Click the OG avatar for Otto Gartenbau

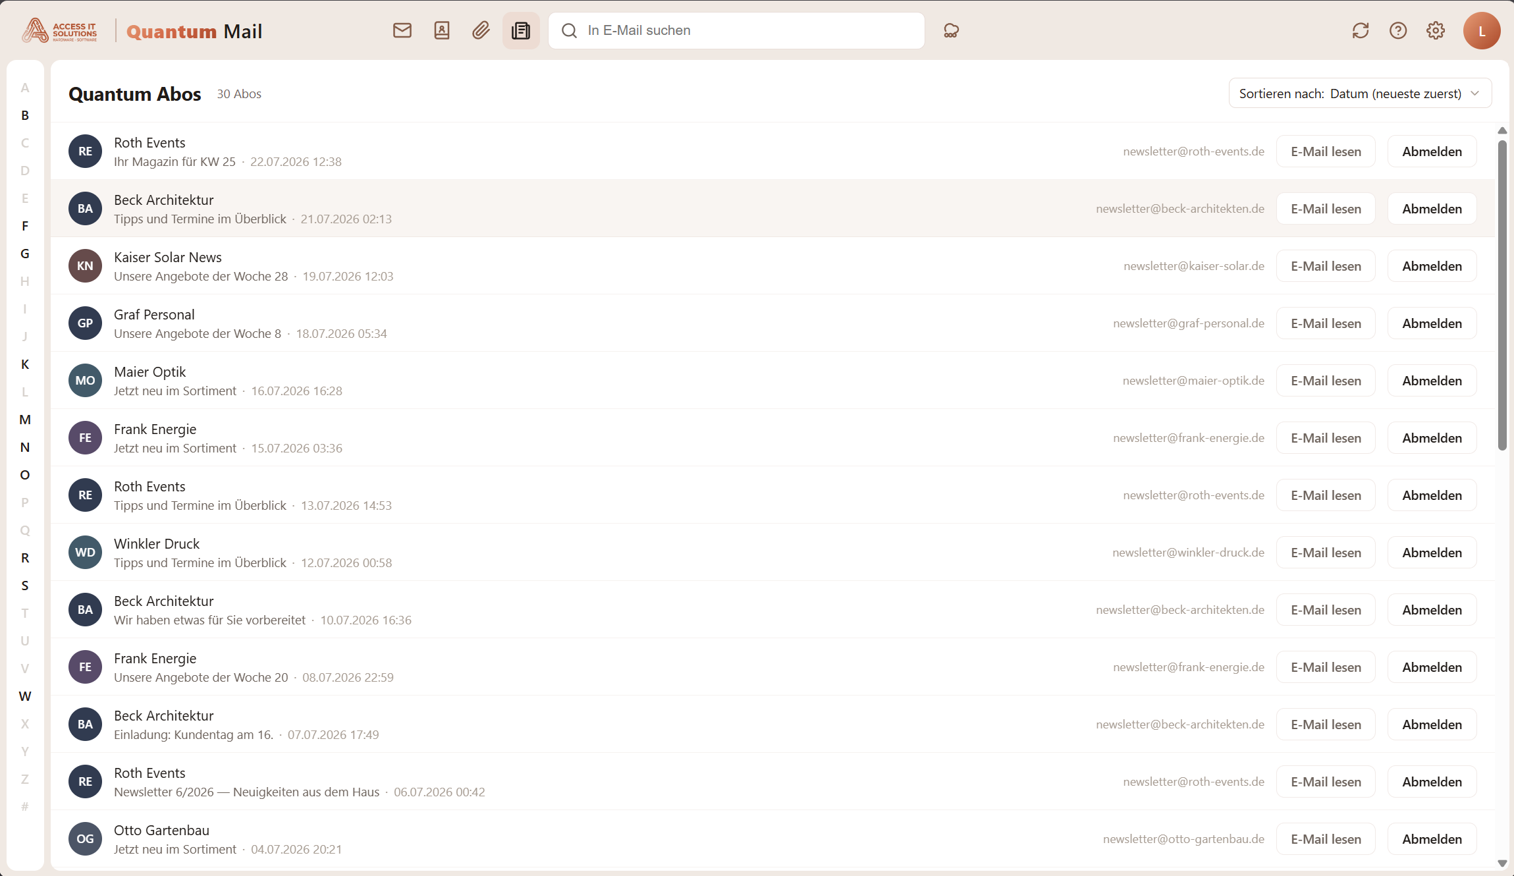point(85,839)
